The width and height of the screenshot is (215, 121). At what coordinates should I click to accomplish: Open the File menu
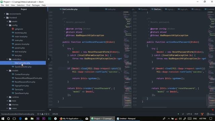point(2,5)
